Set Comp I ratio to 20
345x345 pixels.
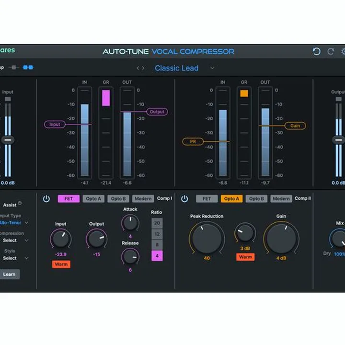157,223
